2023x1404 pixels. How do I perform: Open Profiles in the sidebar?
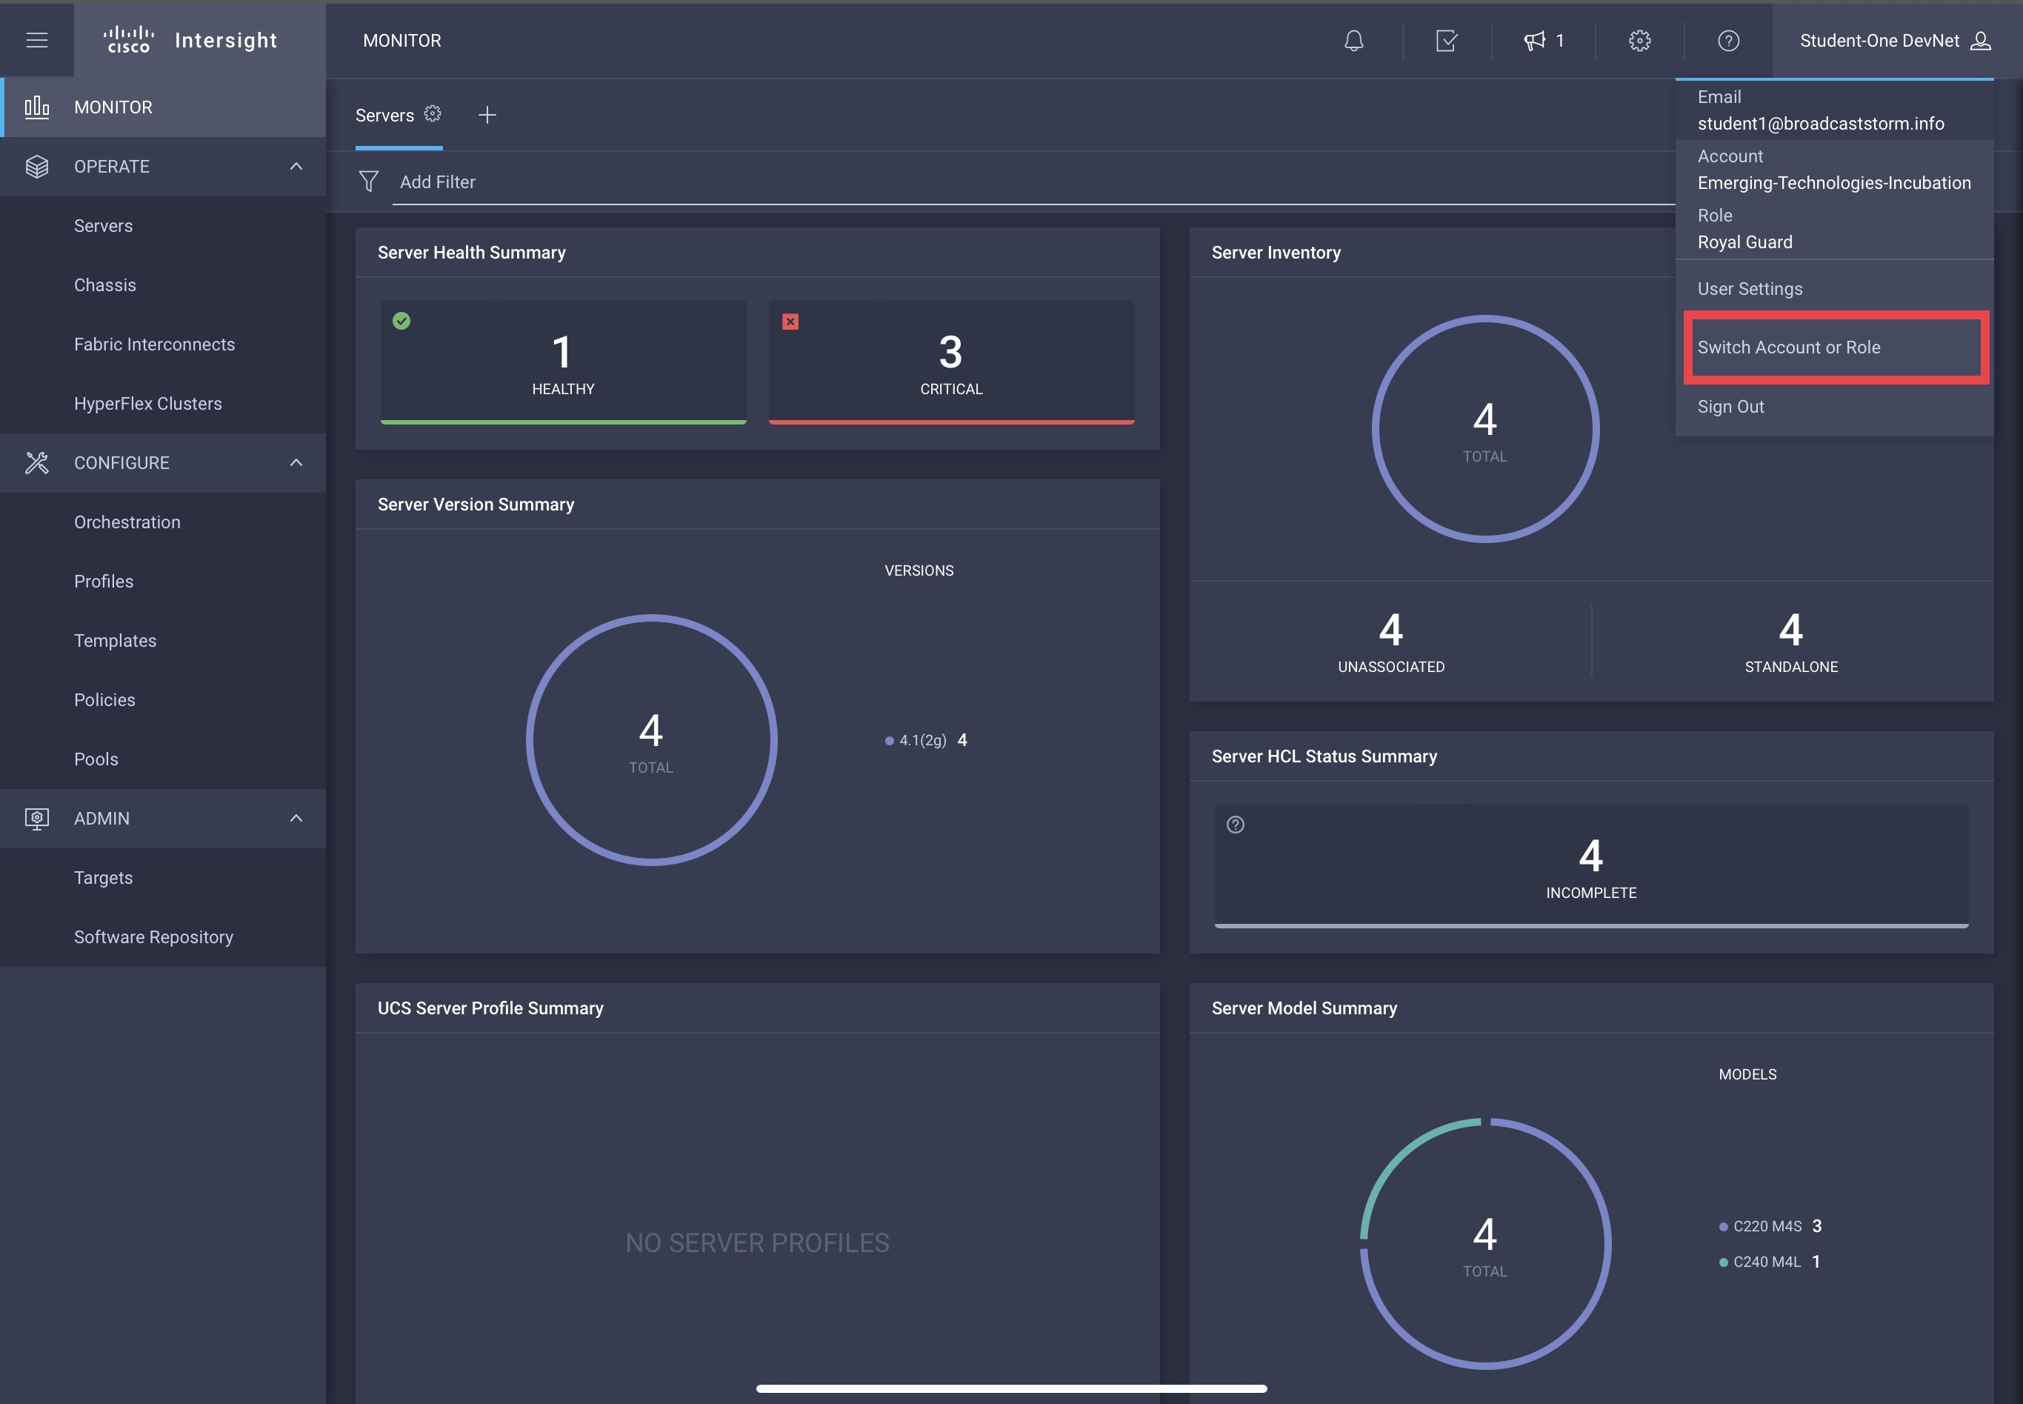tap(164, 582)
